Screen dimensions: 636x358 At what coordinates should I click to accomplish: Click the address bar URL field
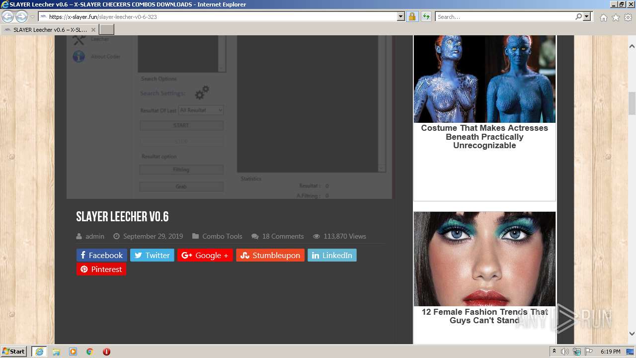[x=218, y=17]
